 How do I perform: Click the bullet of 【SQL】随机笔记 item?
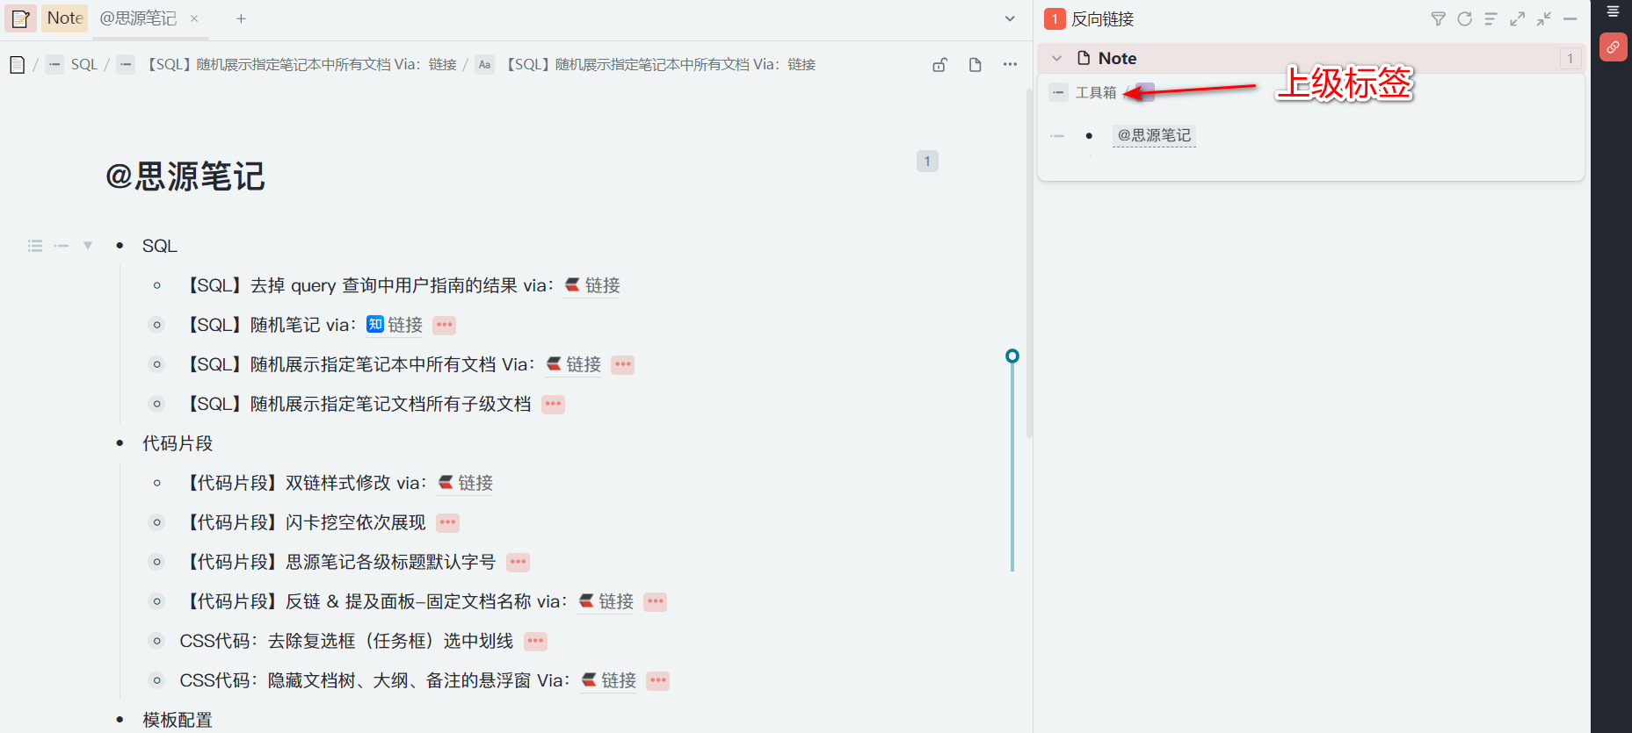pos(156,325)
